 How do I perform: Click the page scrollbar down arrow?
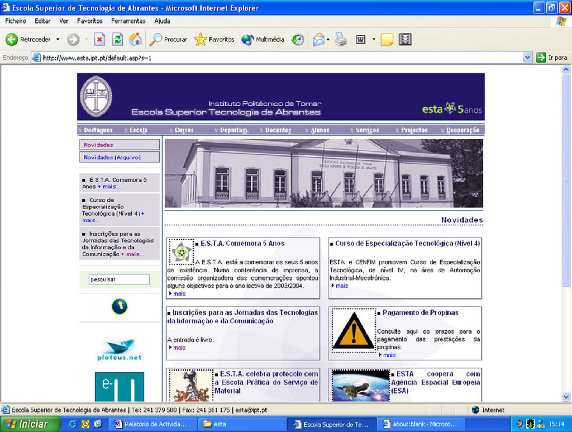point(566,397)
